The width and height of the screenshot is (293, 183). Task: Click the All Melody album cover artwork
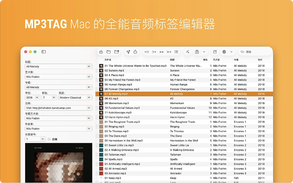[x=59, y=163]
